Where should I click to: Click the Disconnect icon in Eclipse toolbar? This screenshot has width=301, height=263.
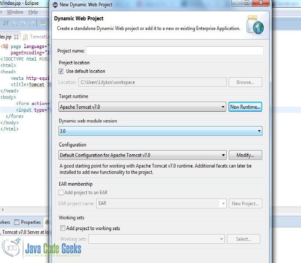(6, 23)
